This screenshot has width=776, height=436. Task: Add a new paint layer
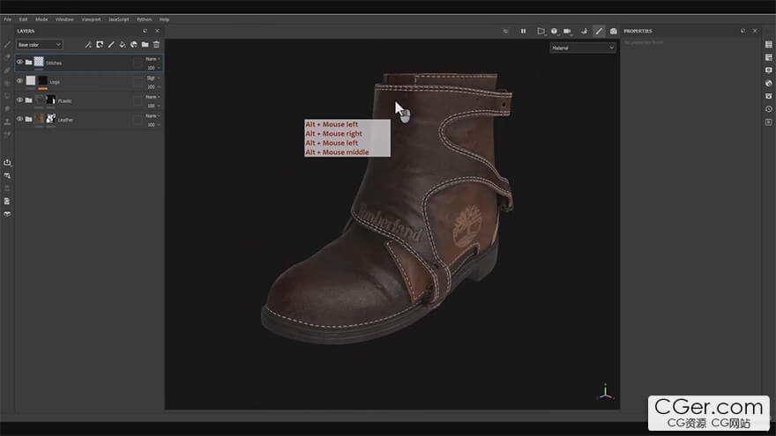coord(111,45)
